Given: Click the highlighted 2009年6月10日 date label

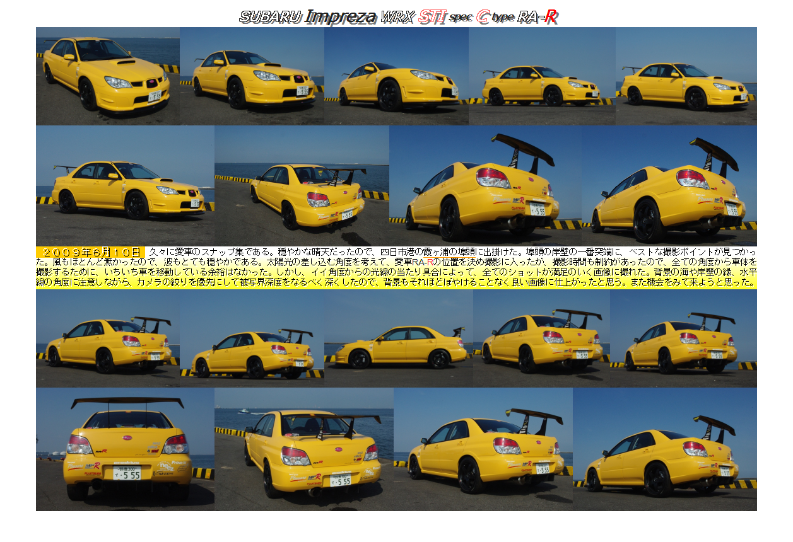Looking at the screenshot, I should (x=91, y=252).
